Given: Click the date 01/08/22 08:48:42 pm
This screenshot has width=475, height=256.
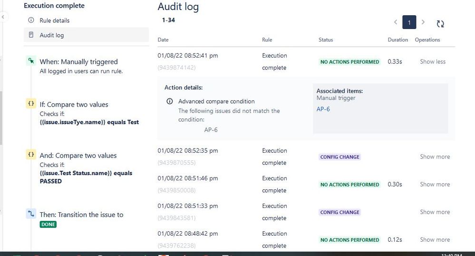Looking at the screenshot, I should [x=187, y=234].
